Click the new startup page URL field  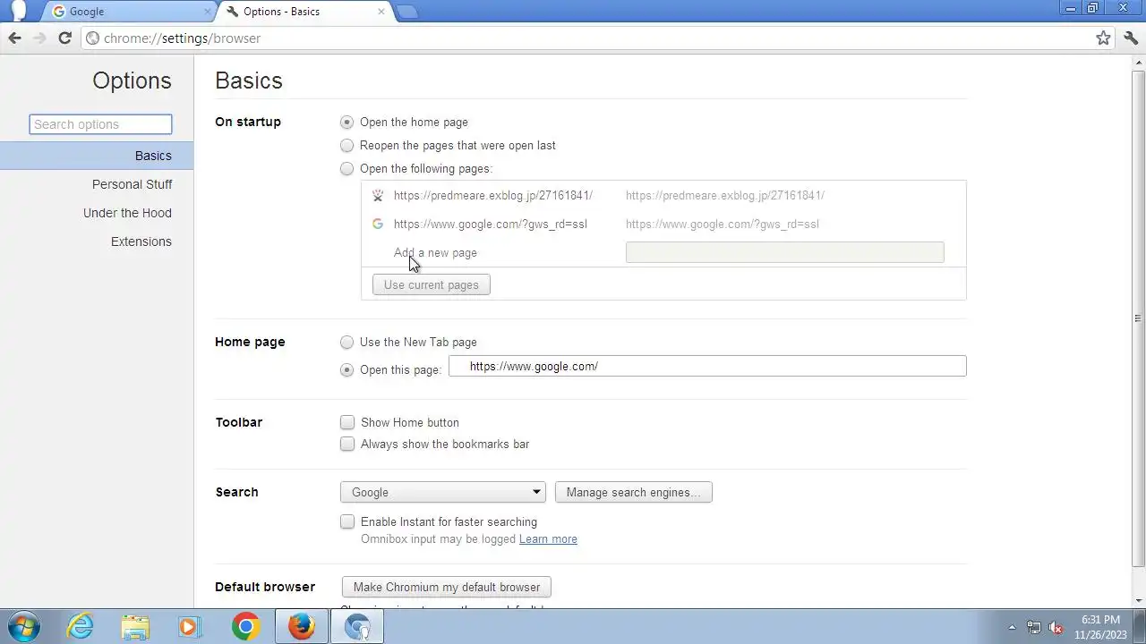(785, 252)
